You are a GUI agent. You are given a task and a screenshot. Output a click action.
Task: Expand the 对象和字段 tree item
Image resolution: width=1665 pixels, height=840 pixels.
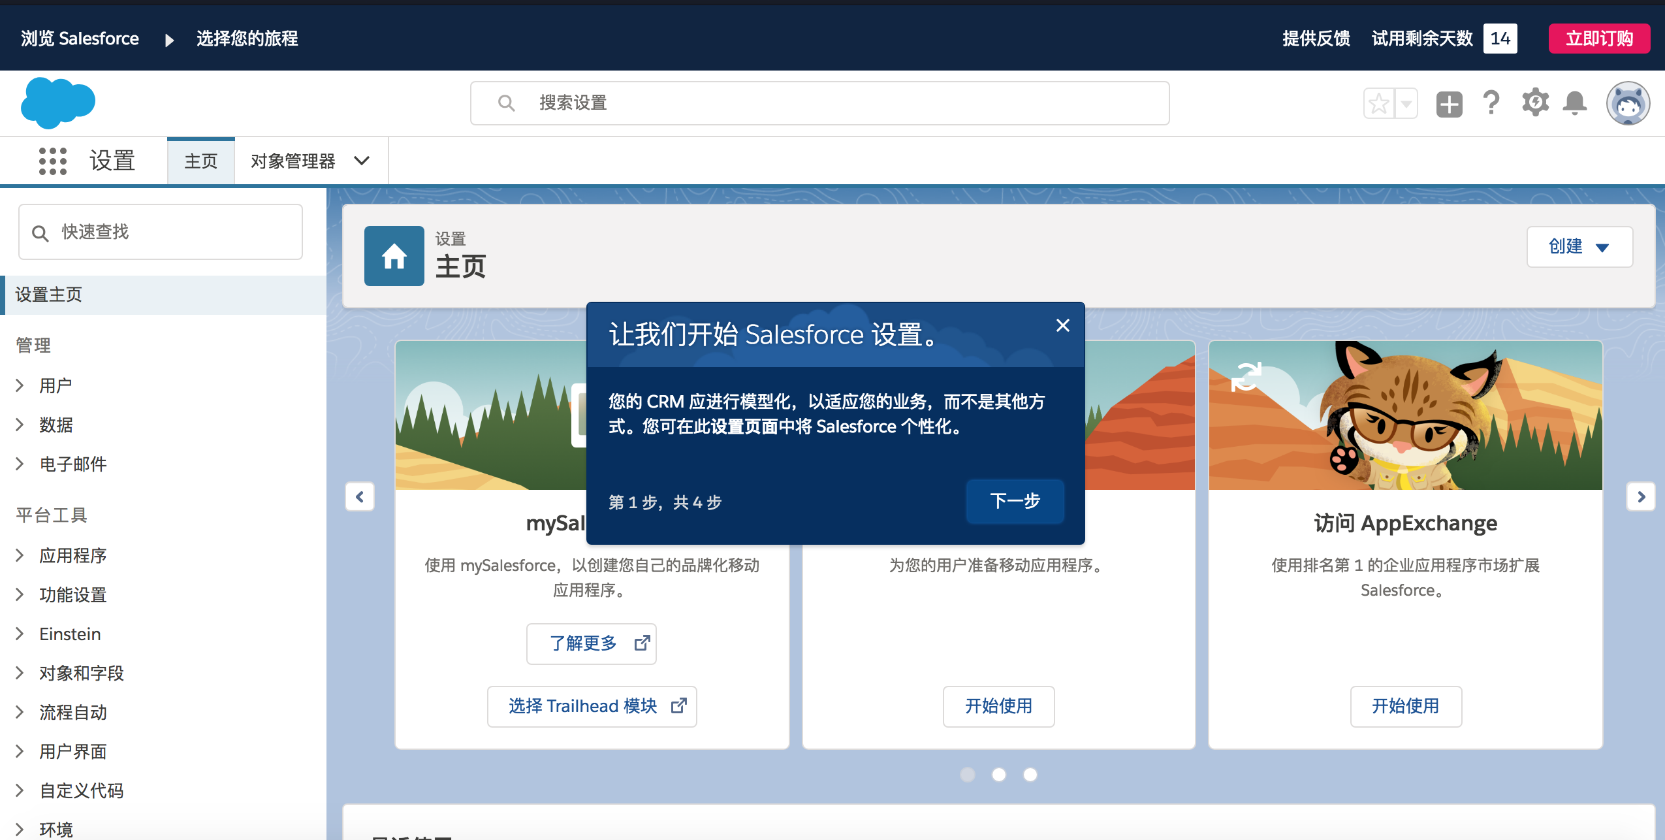pos(20,673)
